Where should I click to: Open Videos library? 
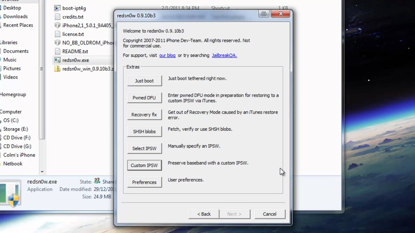coord(10,77)
